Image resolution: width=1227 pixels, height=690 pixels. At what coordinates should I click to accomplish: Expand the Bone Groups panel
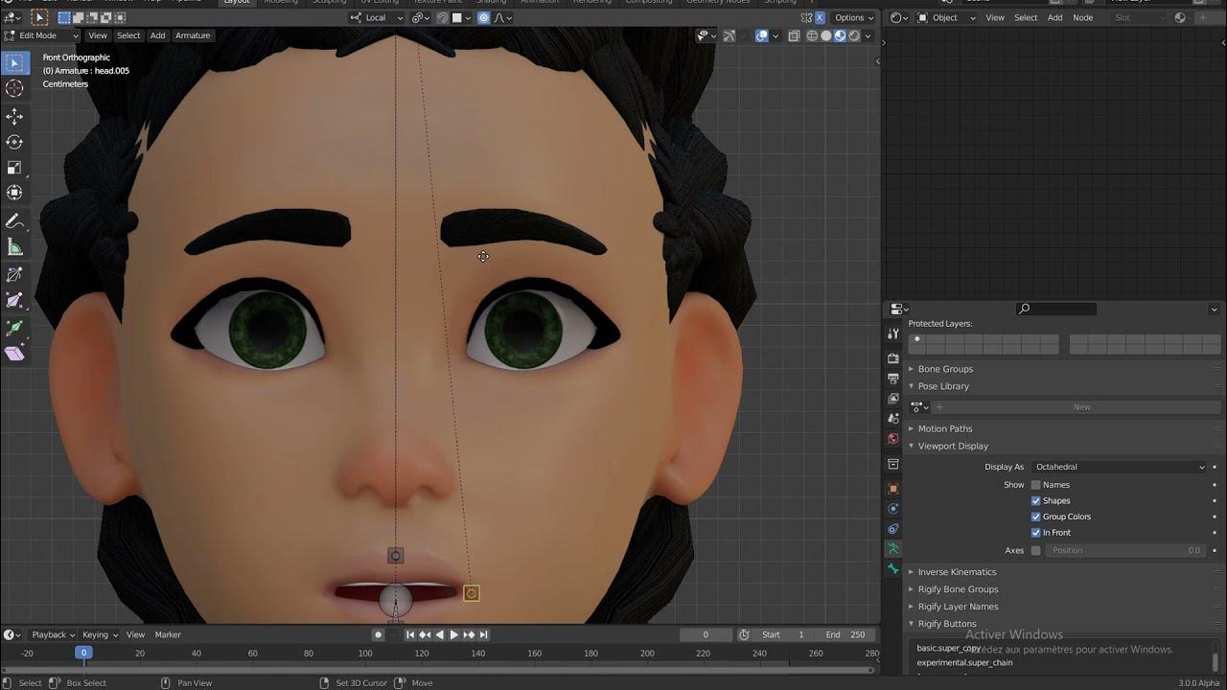tap(944, 369)
